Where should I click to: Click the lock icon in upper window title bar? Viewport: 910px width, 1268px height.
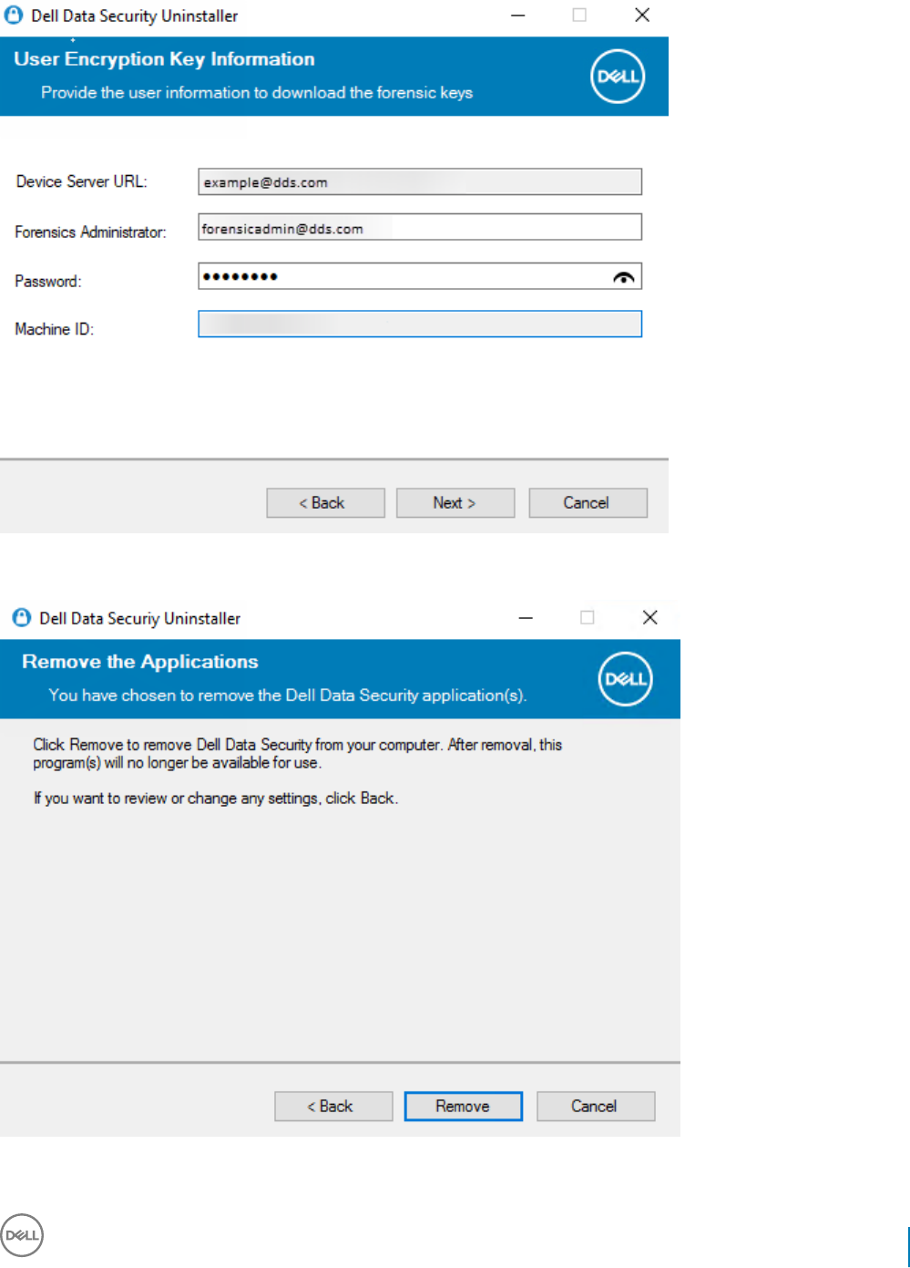[x=14, y=15]
